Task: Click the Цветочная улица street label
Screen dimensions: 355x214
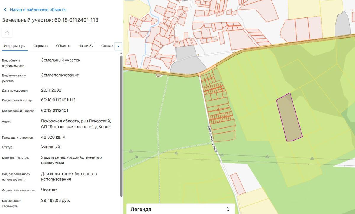Action: point(213,138)
